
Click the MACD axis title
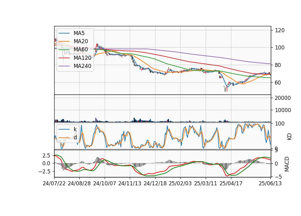pos(287,164)
